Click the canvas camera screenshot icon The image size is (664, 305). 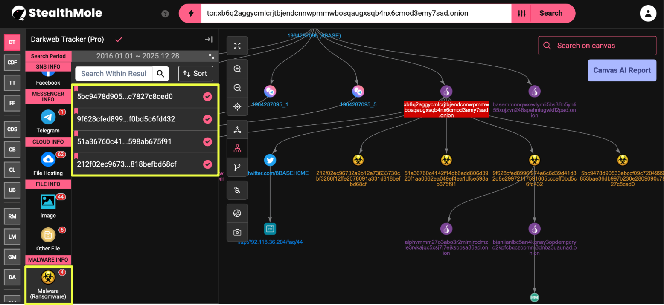click(x=237, y=232)
